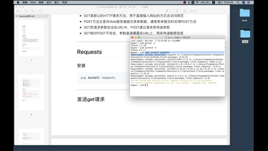Click the bullet starting GET相对POST不安全
This screenshot has width=268, height=151.
point(133,33)
